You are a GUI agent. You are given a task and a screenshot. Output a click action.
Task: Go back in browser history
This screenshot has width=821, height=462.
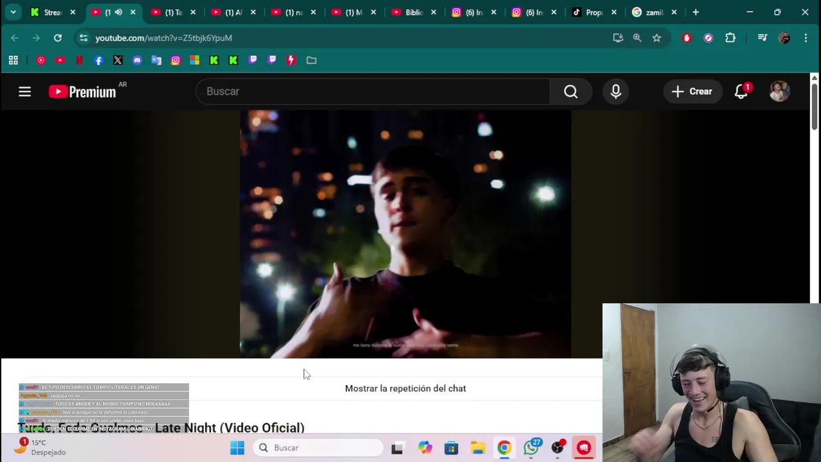(x=15, y=38)
